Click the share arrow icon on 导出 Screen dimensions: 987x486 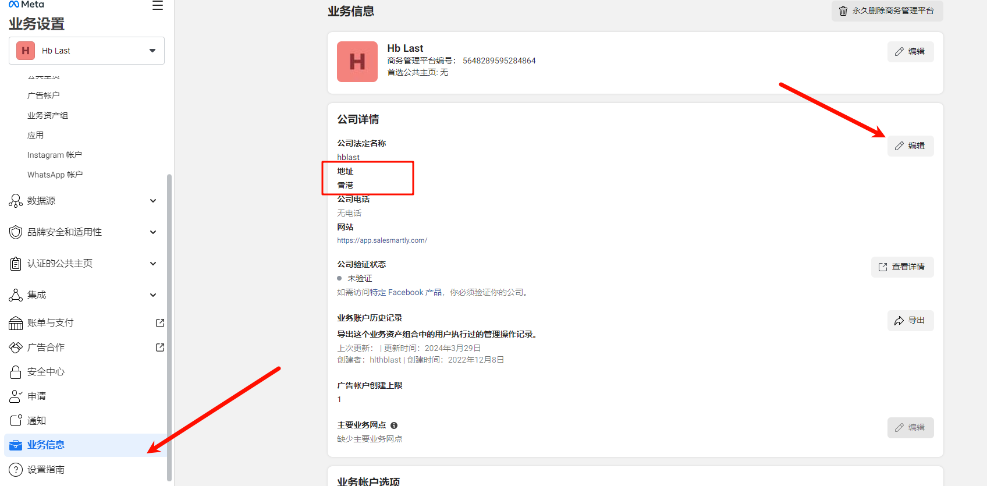coord(899,321)
